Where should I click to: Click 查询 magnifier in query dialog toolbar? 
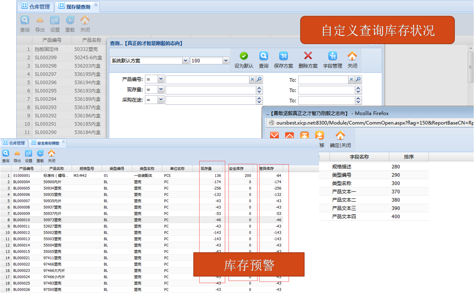[x=263, y=56]
